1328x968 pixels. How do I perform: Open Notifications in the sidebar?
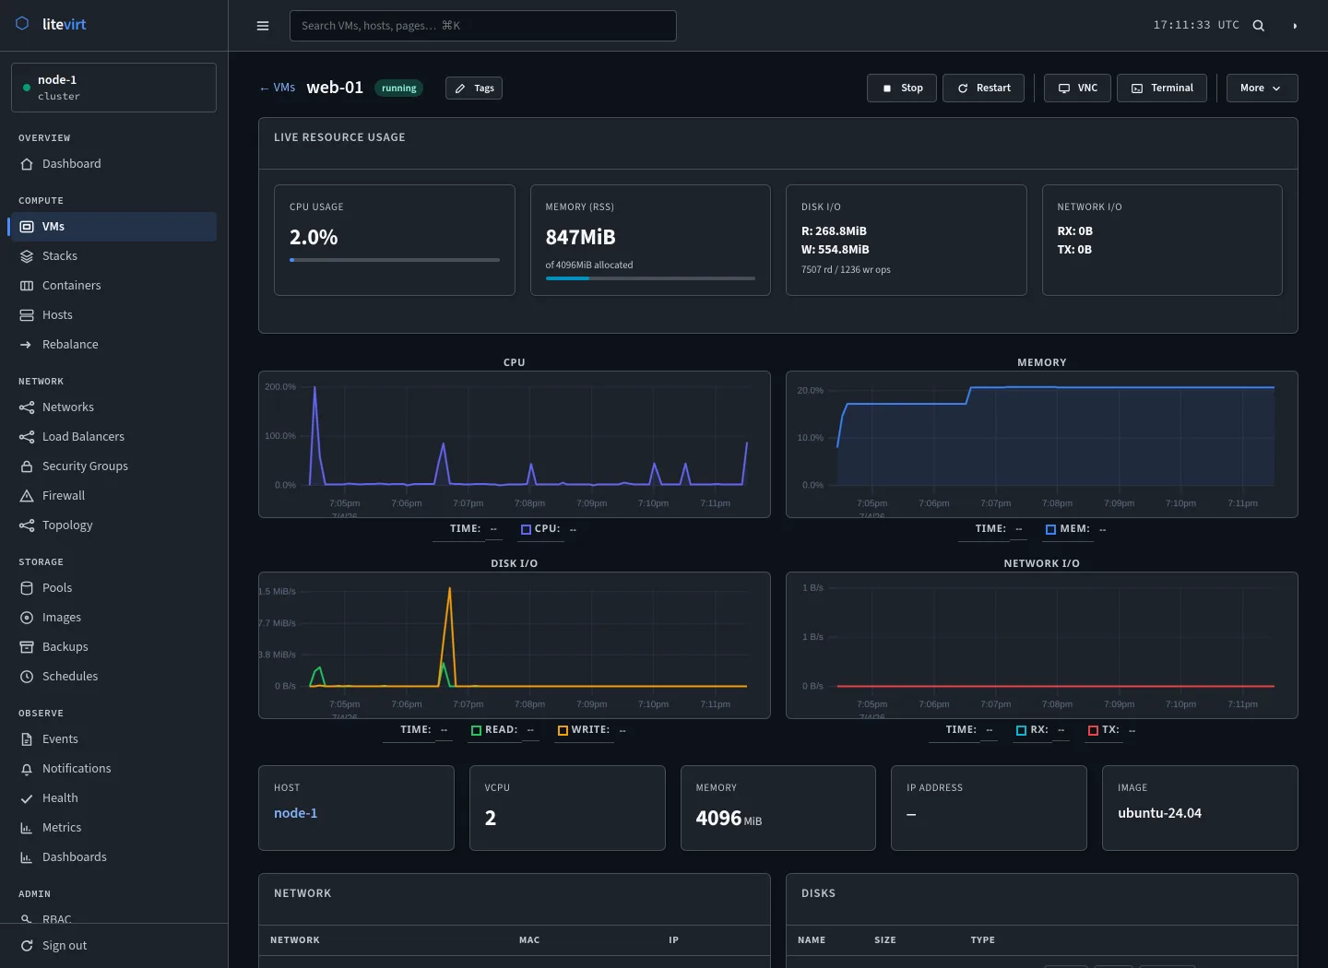point(113,769)
